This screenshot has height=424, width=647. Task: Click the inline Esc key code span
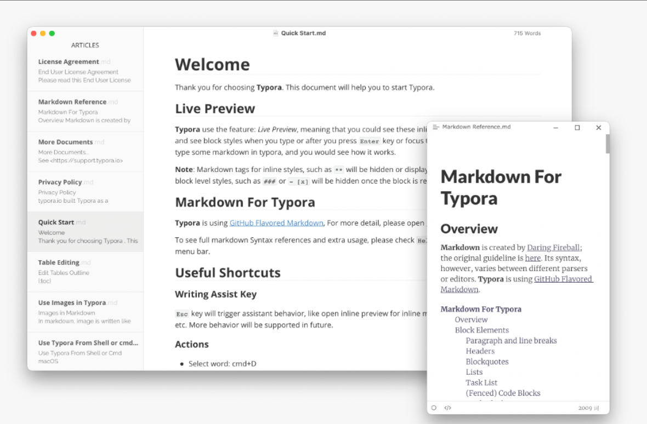(182, 314)
